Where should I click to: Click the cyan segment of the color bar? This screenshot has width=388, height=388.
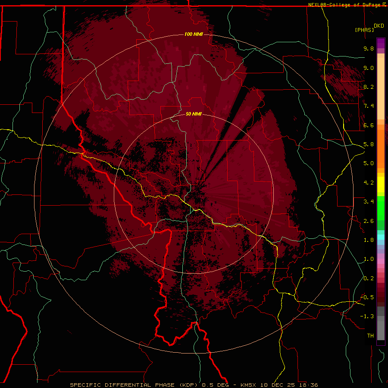[381, 237]
